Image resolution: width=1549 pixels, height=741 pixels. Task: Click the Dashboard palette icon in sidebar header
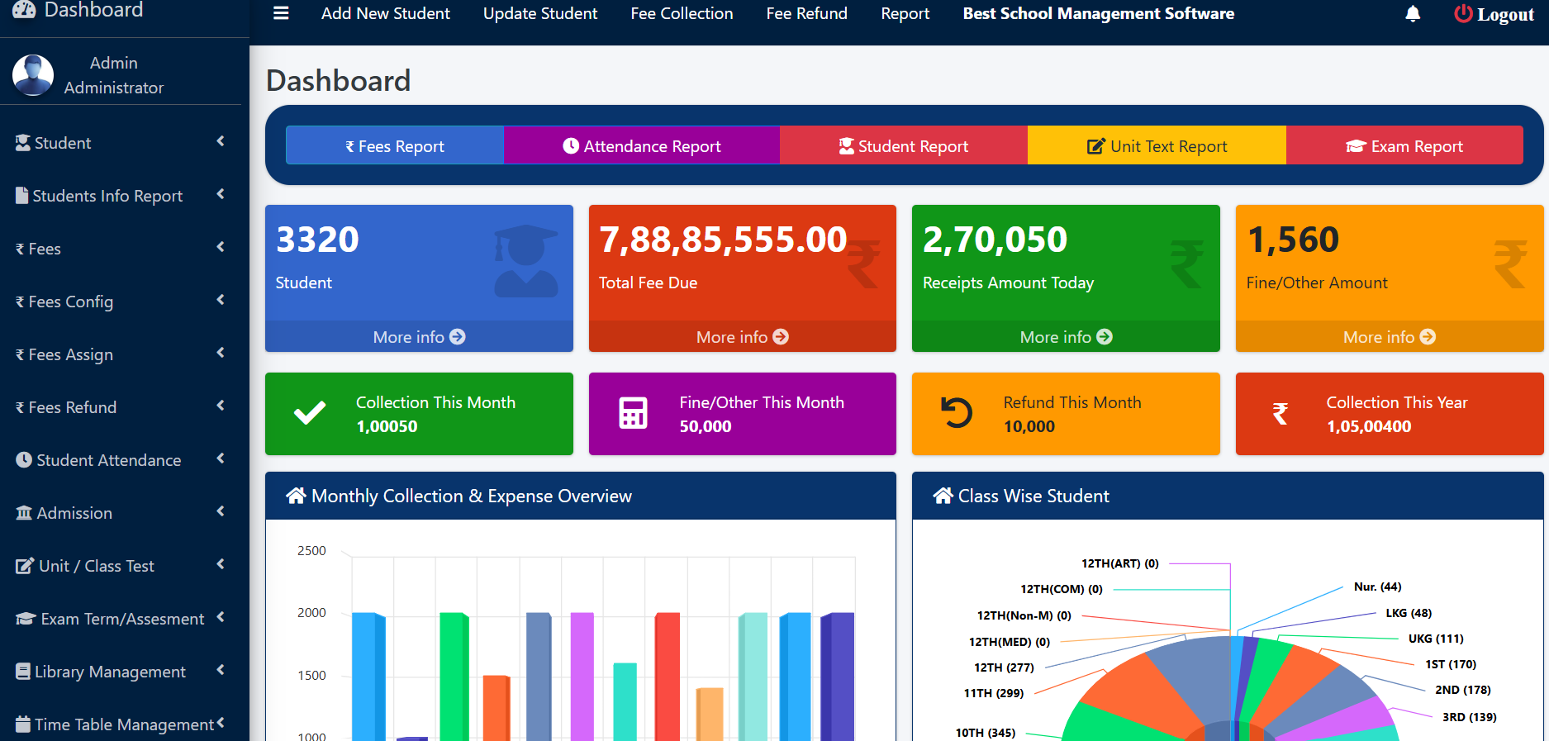(24, 9)
